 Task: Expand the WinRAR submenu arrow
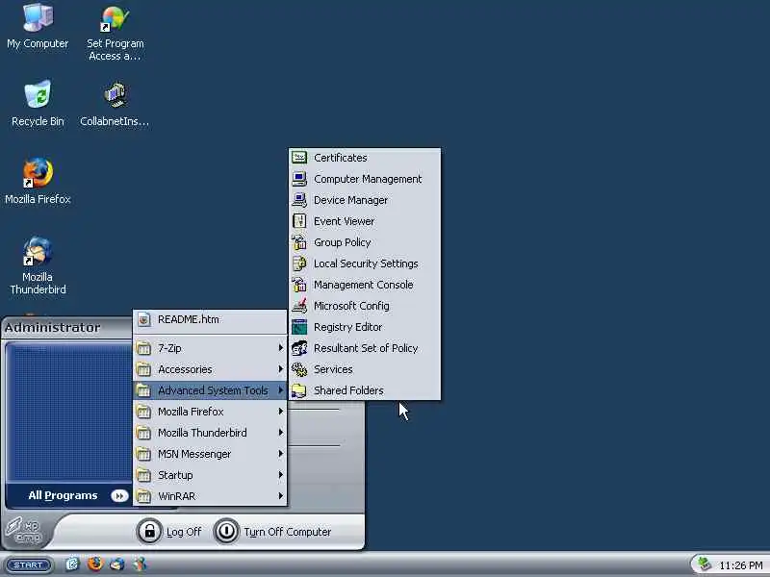280,495
